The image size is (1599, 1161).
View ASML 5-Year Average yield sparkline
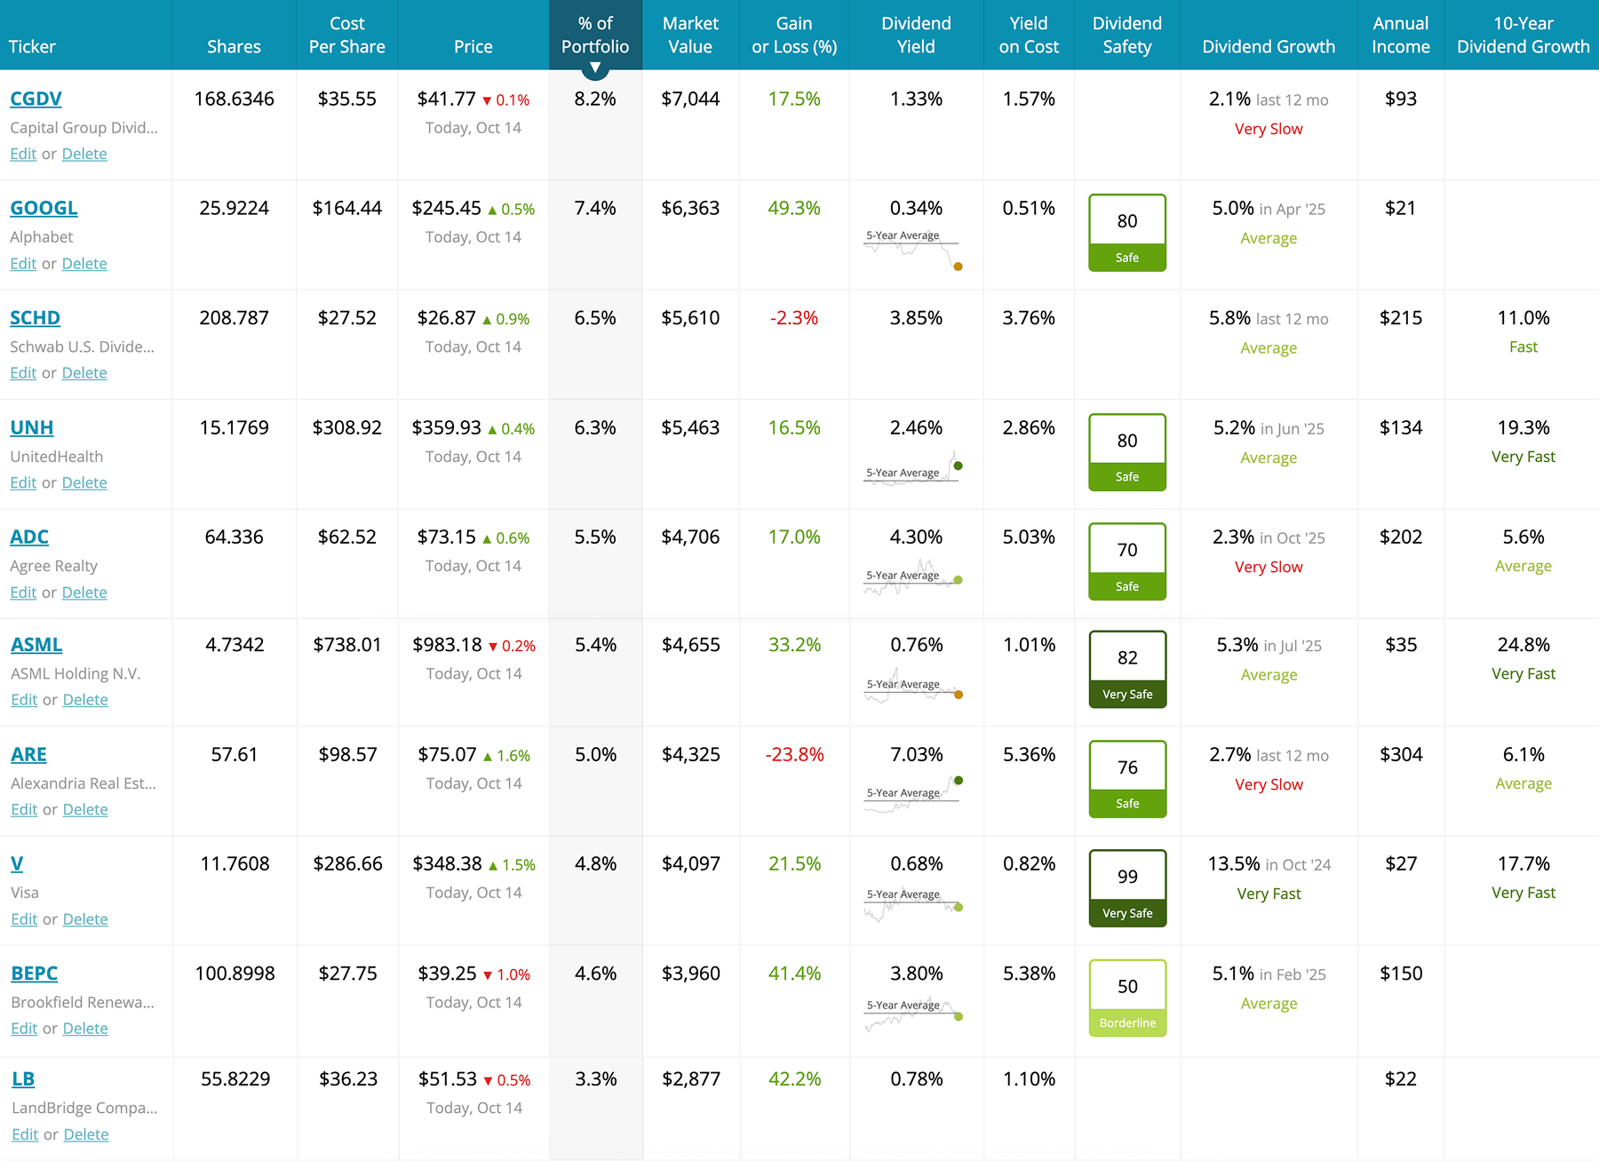(913, 686)
